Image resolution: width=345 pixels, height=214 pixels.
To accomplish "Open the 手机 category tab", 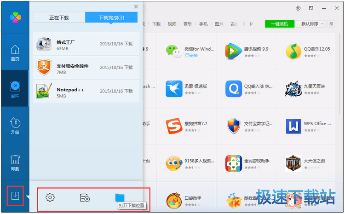I will 203,24.
